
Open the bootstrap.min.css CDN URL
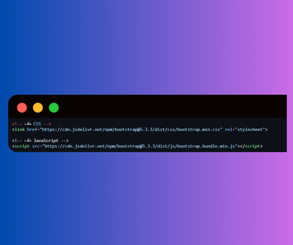[131, 129]
